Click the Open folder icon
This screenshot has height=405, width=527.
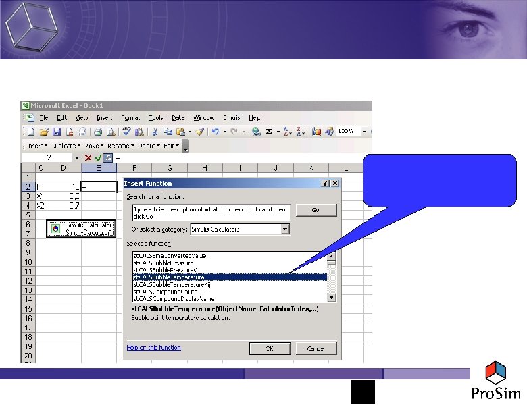(44, 132)
